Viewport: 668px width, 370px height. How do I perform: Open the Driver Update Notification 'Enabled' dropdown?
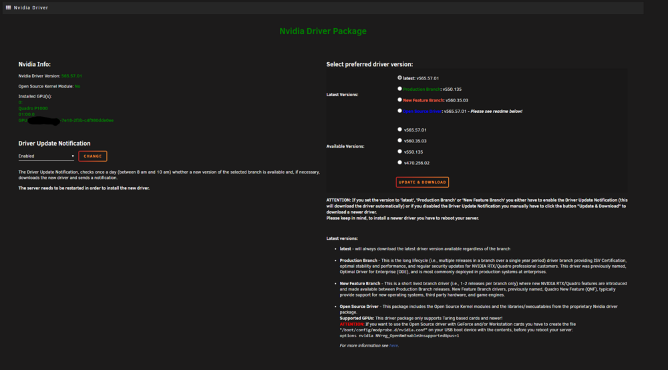click(46, 156)
